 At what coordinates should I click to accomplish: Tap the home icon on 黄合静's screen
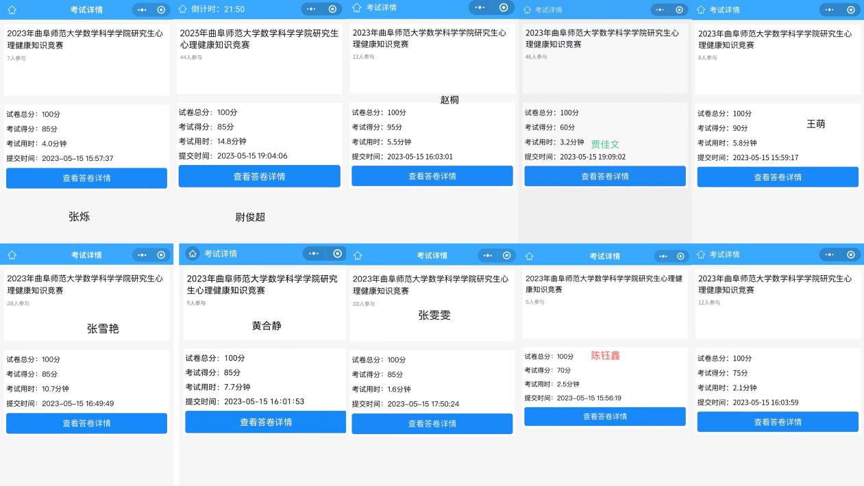(193, 254)
